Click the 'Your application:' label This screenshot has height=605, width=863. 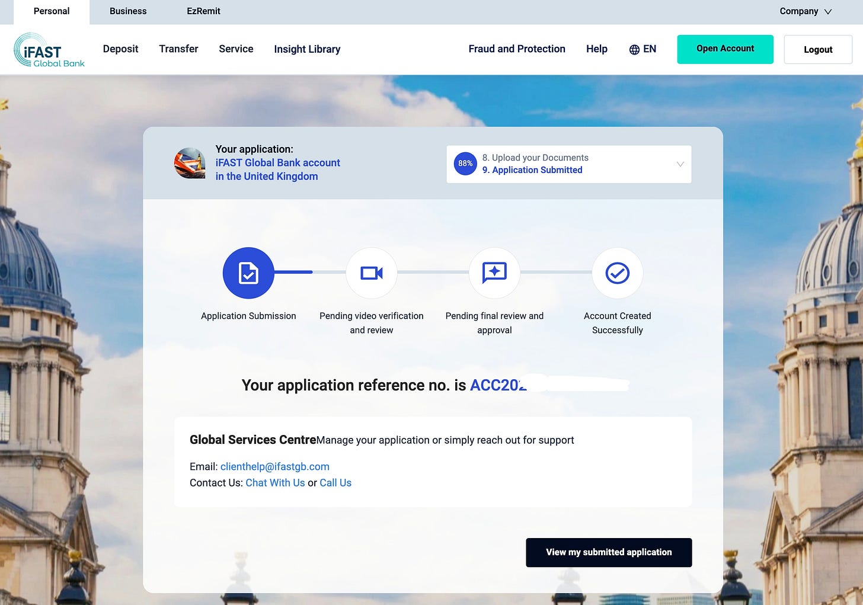pyautogui.click(x=254, y=149)
